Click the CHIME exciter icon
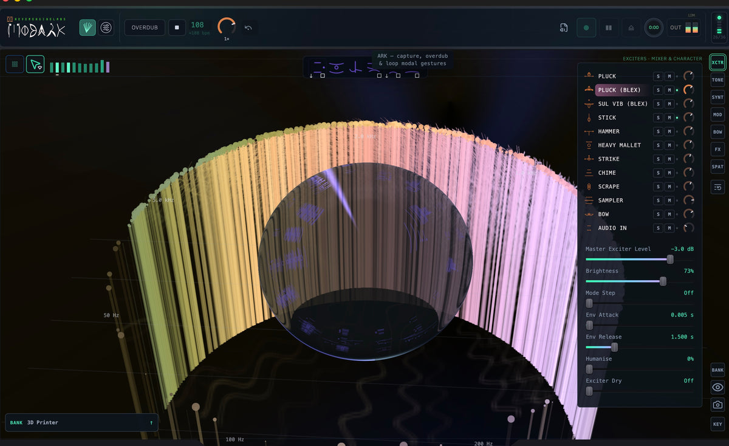The height and width of the screenshot is (446, 729). [589, 173]
